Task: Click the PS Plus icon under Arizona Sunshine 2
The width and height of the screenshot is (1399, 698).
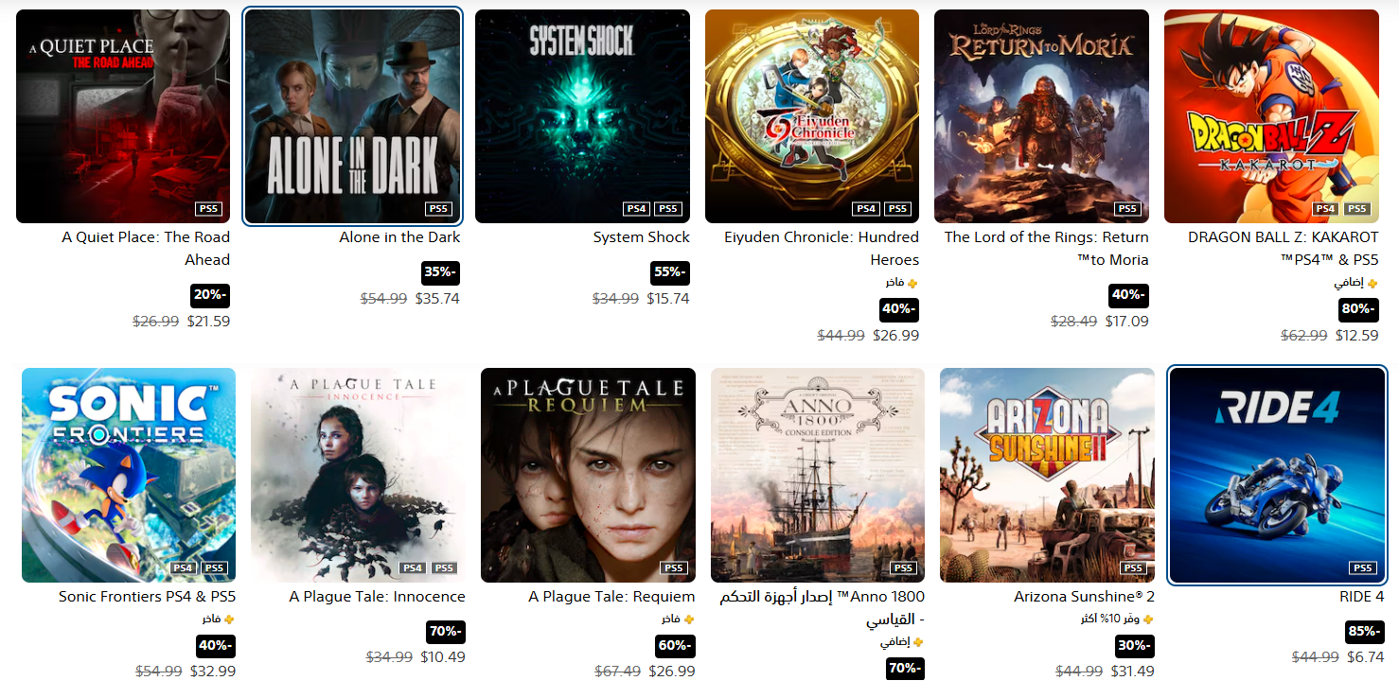Action: [x=1149, y=619]
